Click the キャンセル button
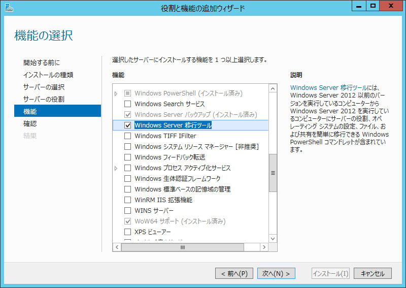The image size is (406, 288). click(373, 273)
